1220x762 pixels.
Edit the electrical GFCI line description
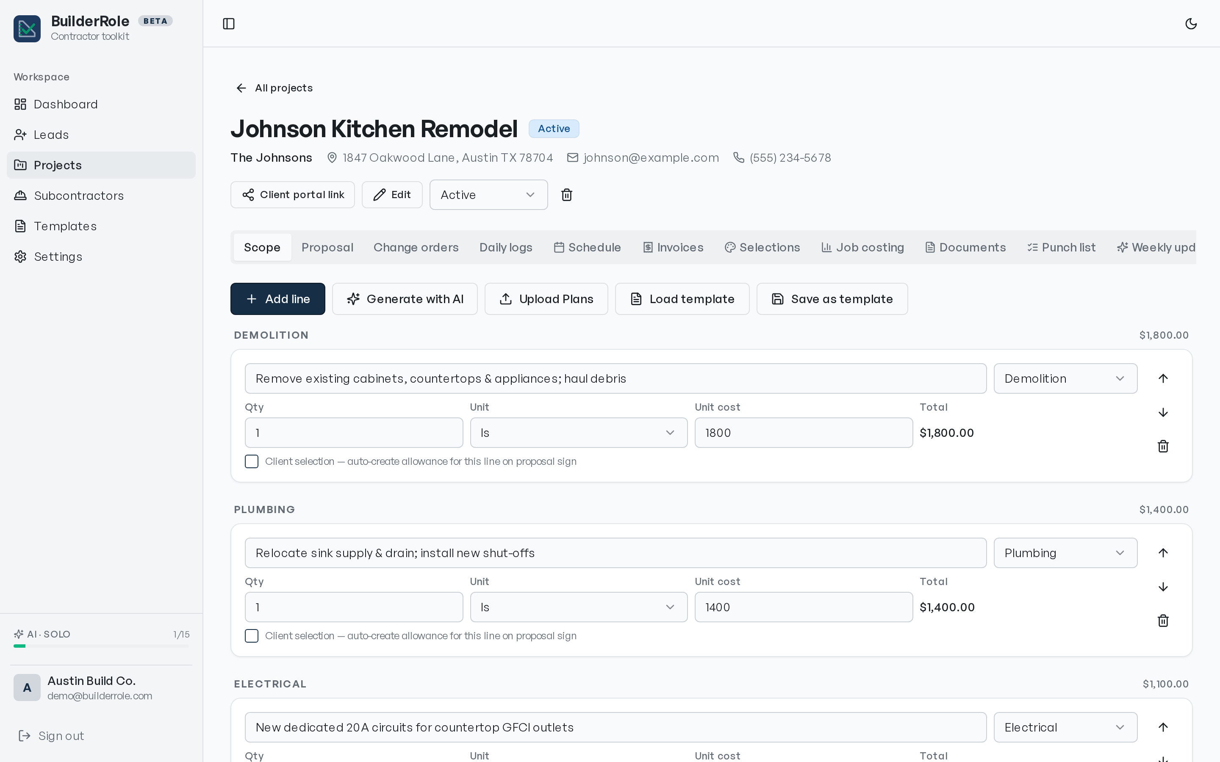click(616, 727)
